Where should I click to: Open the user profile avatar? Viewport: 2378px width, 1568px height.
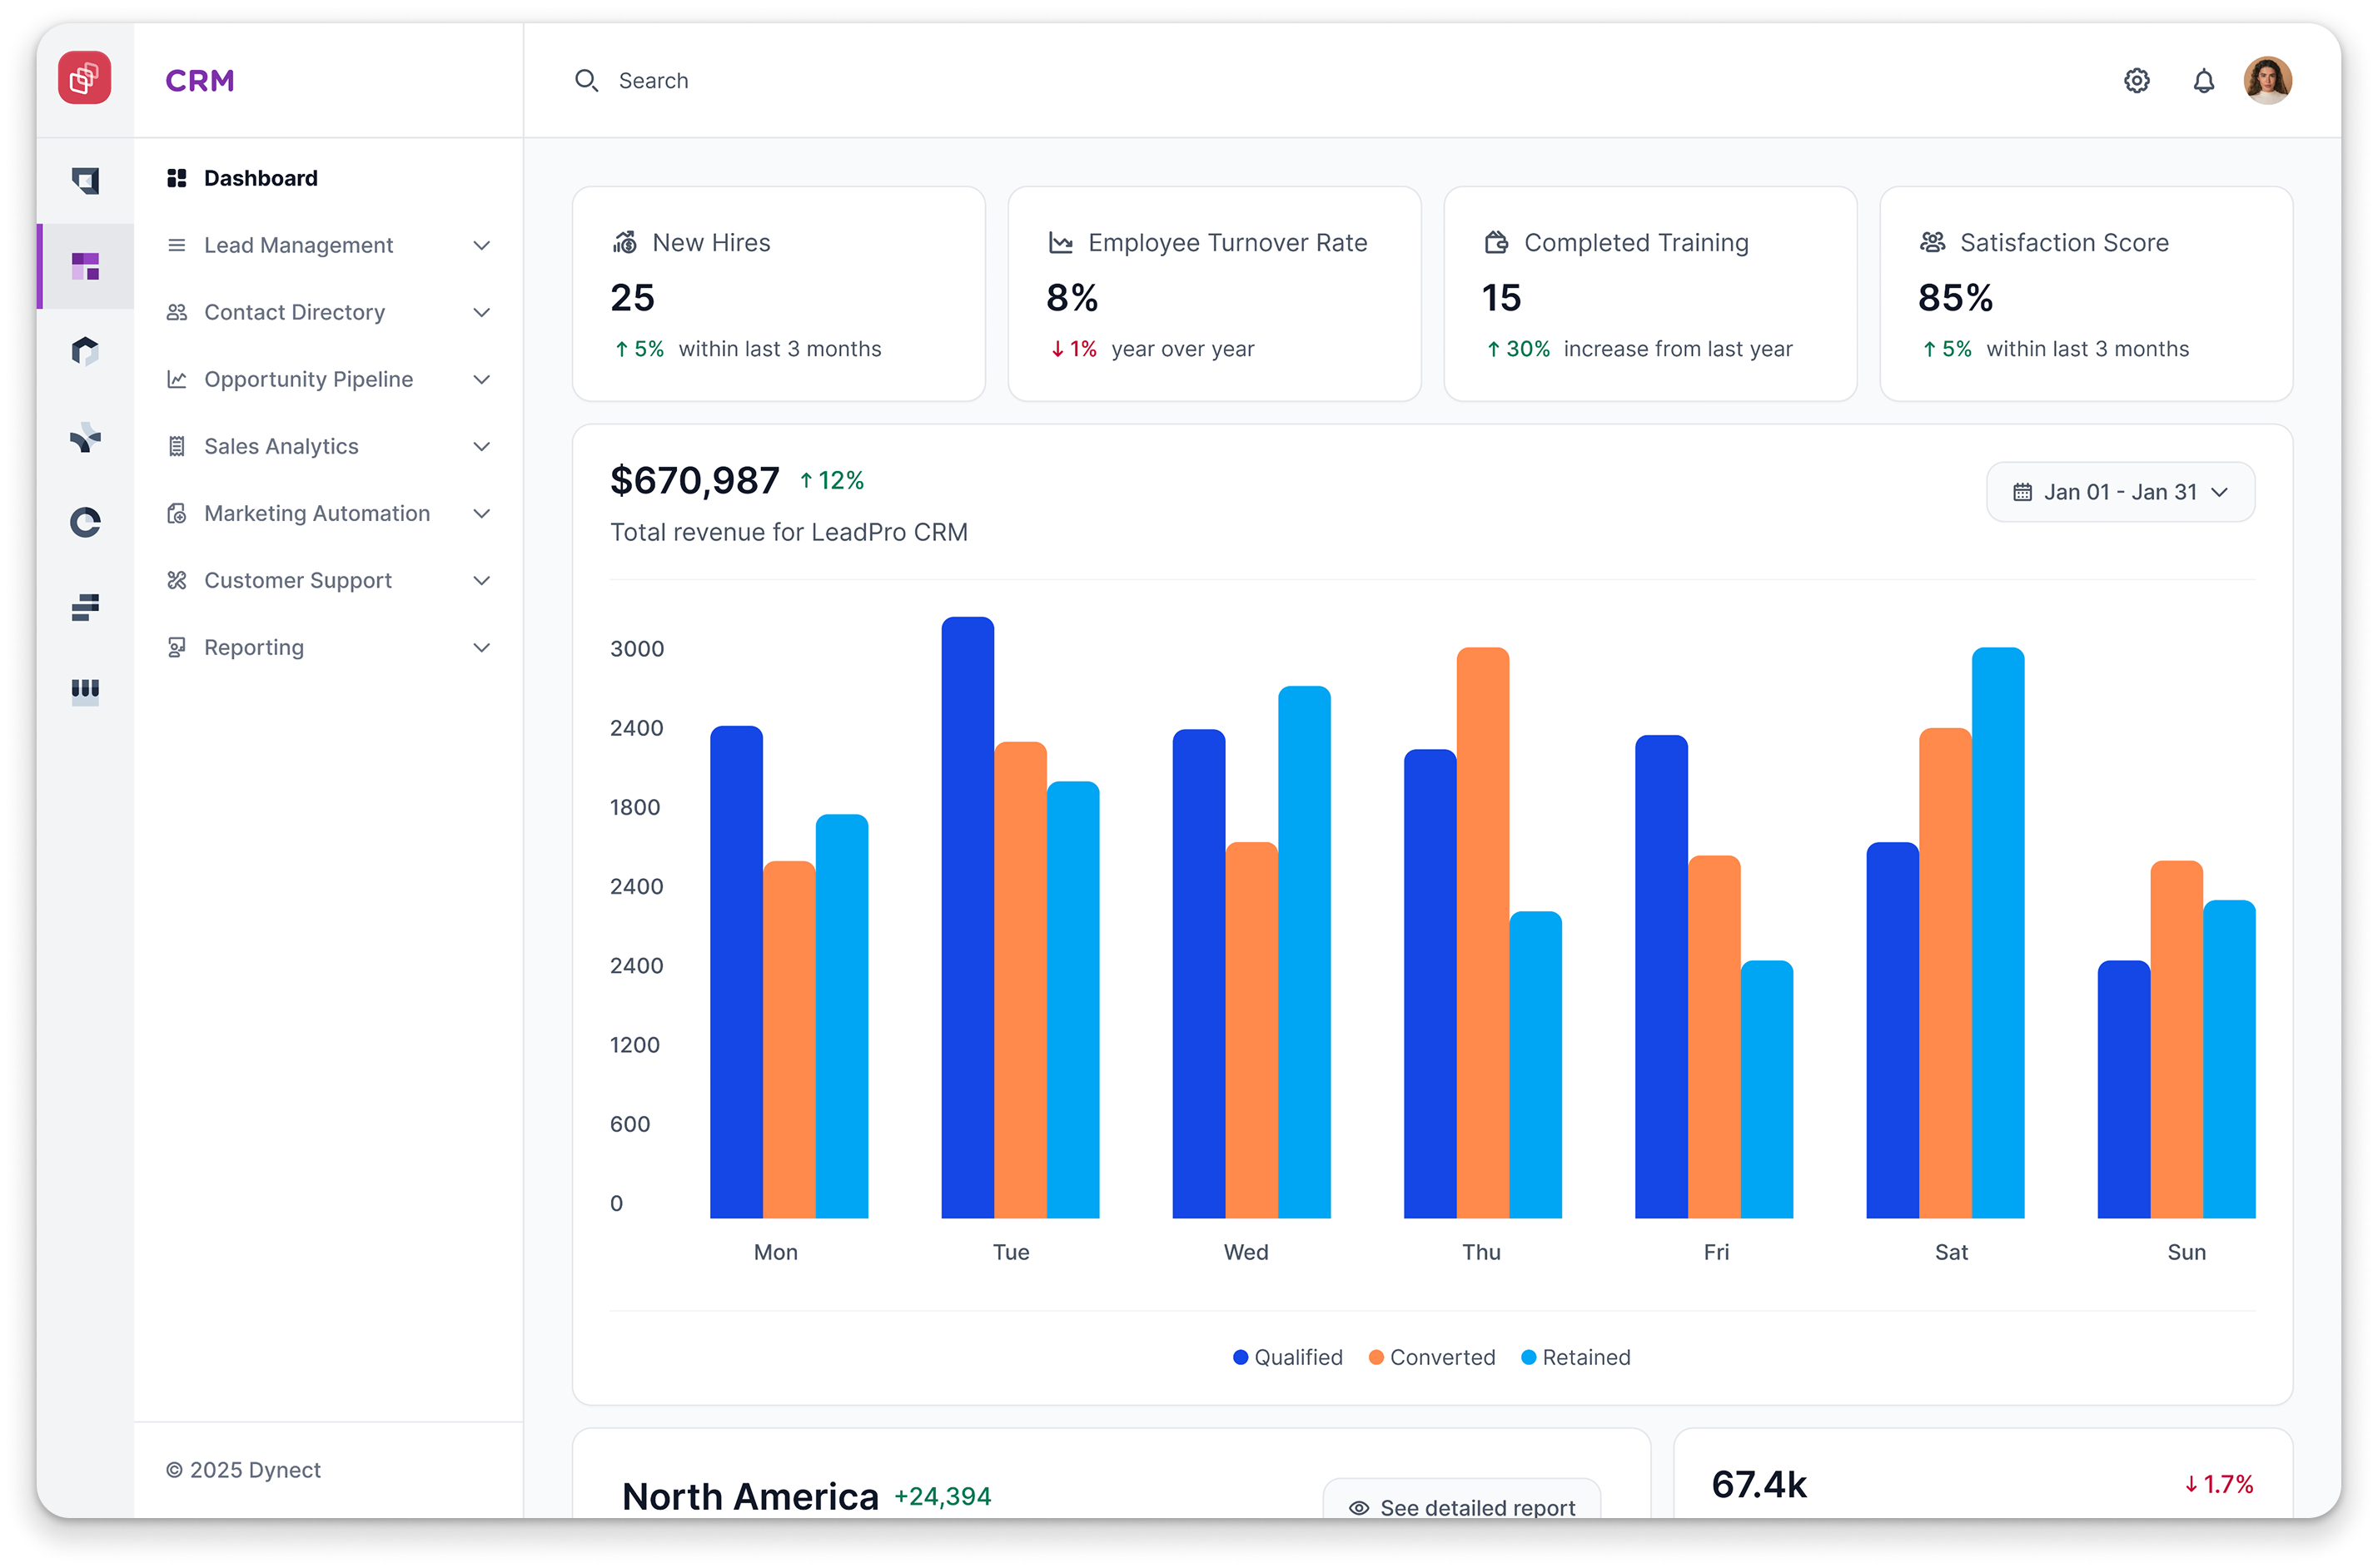coord(2268,80)
